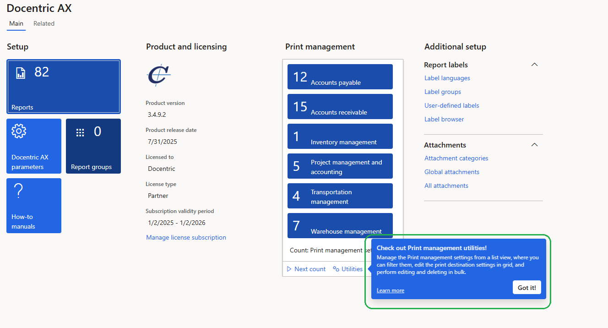Dismiss tooltip with Got it! button
This screenshot has width=608, height=328.
coord(527,288)
